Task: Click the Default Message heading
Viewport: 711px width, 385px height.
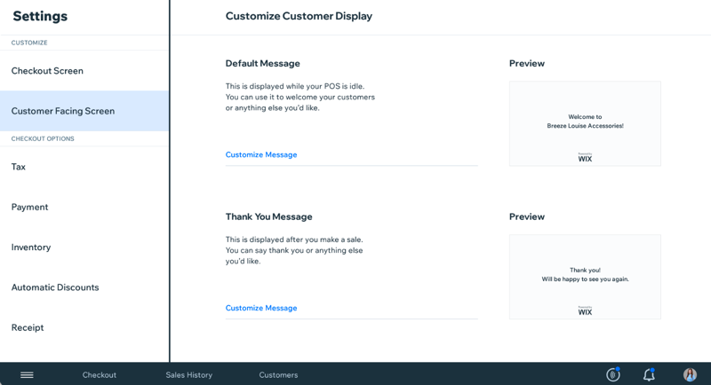Action: click(x=262, y=63)
